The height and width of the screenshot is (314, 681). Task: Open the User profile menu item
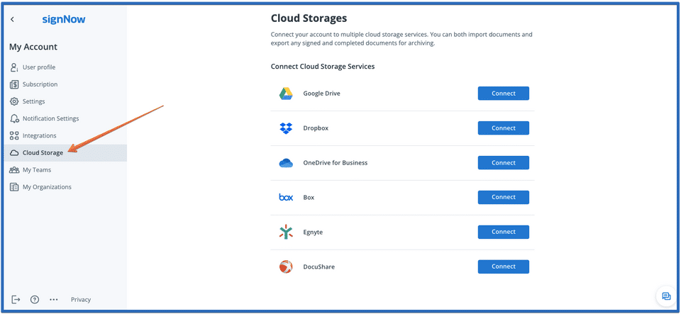tap(38, 67)
